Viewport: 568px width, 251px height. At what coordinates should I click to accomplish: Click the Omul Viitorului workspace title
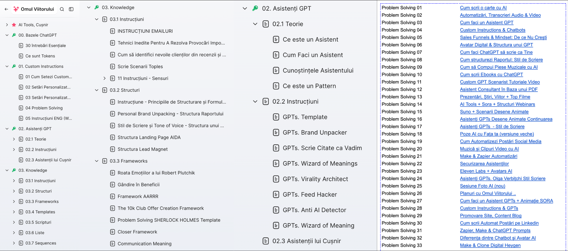[37, 9]
